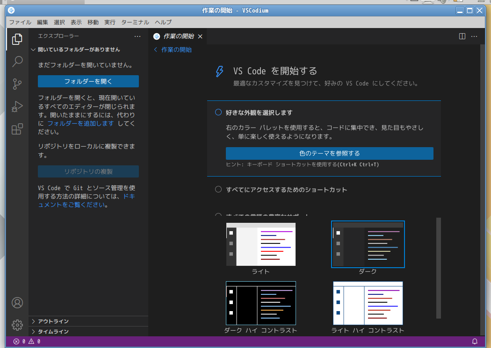
Task: Click the Accounts icon in activity bar
Action: click(x=17, y=303)
